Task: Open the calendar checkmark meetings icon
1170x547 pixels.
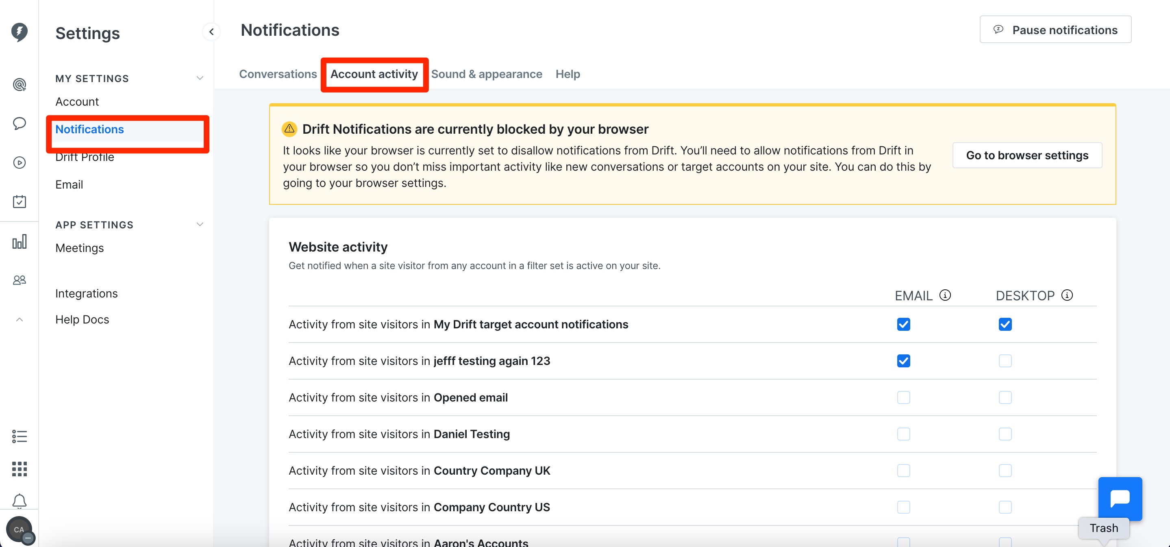Action: point(19,202)
